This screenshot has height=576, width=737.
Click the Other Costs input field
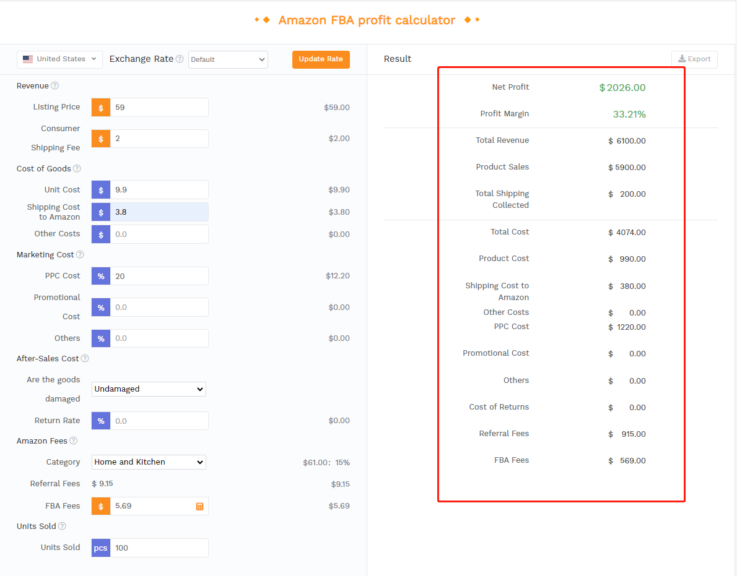pyautogui.click(x=159, y=234)
